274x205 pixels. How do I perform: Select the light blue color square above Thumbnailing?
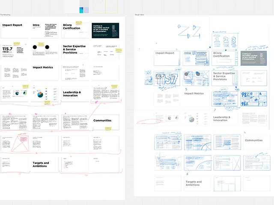[86, 10]
